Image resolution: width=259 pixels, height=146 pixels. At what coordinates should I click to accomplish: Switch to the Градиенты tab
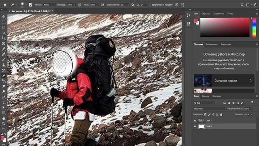[x=219, y=13]
